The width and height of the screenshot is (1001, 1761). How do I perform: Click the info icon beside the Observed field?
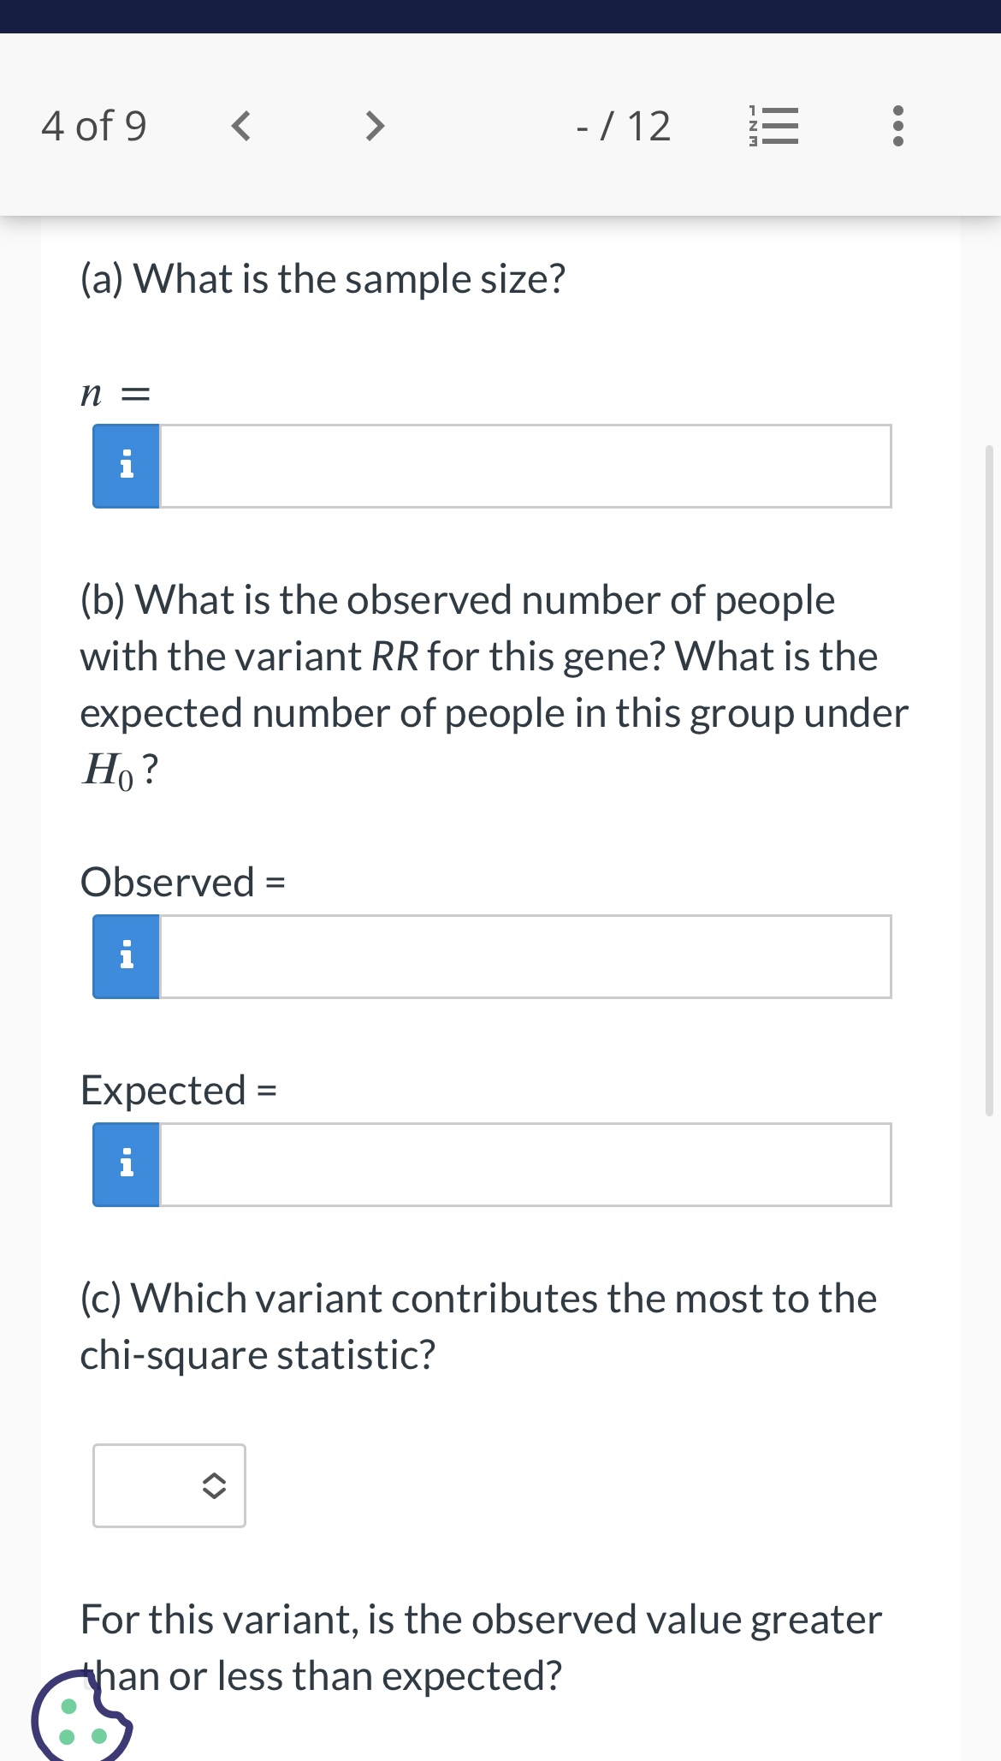125,955
